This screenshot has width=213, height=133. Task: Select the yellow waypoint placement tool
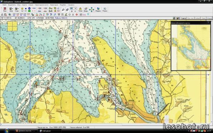pos(22,9)
